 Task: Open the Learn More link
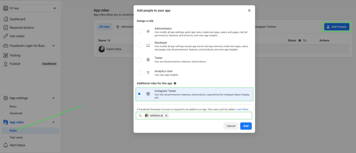click(x=242, y=109)
